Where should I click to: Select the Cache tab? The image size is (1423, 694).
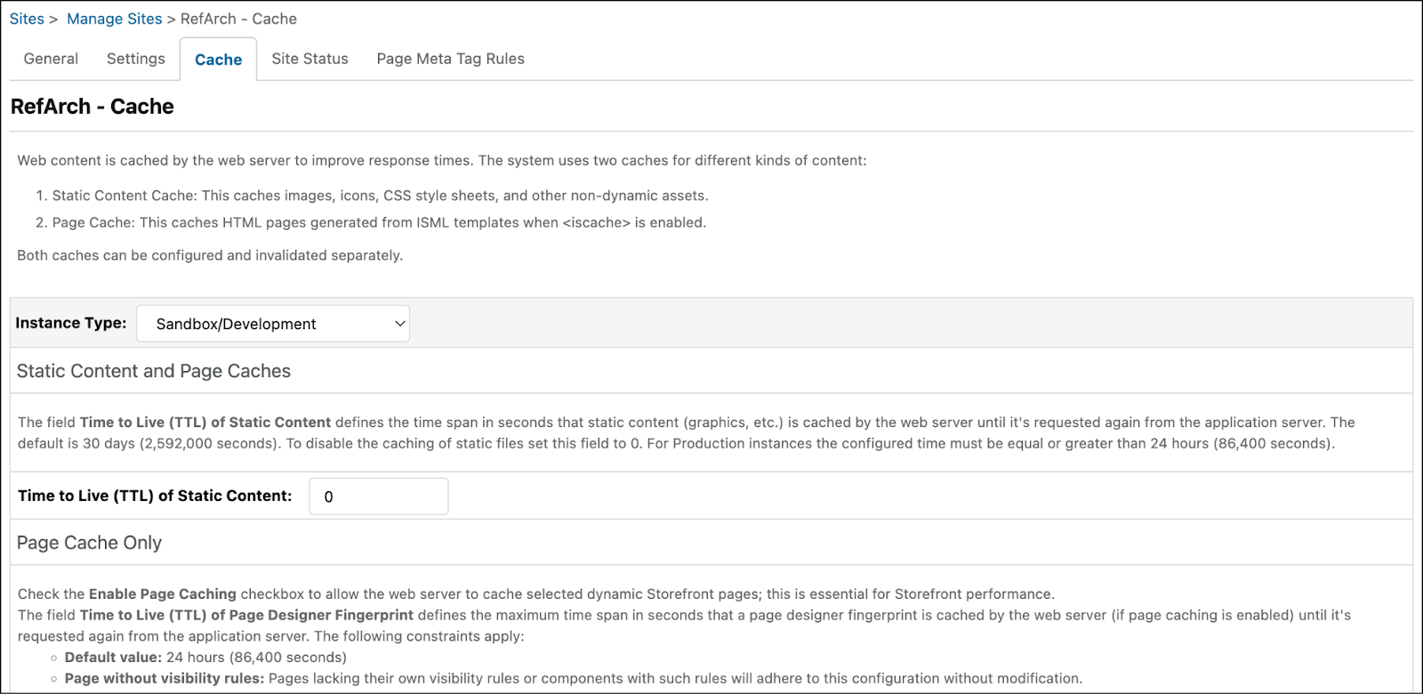218,60
